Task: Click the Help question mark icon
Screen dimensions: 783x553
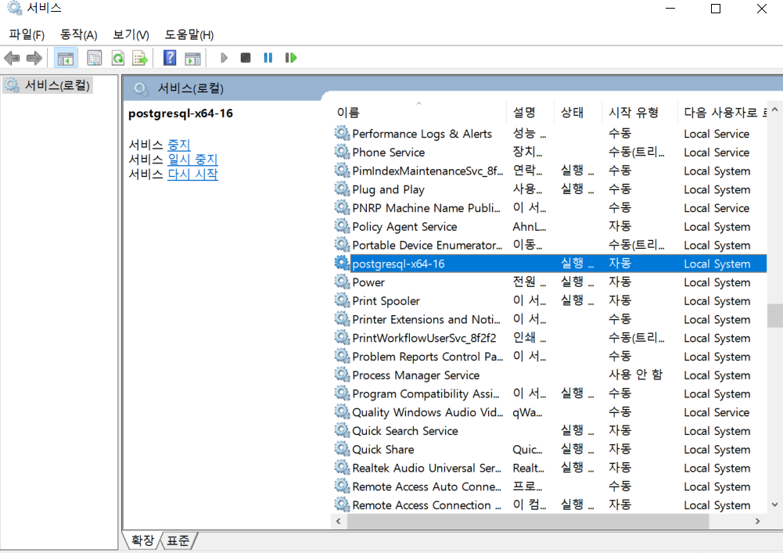Action: 170,58
